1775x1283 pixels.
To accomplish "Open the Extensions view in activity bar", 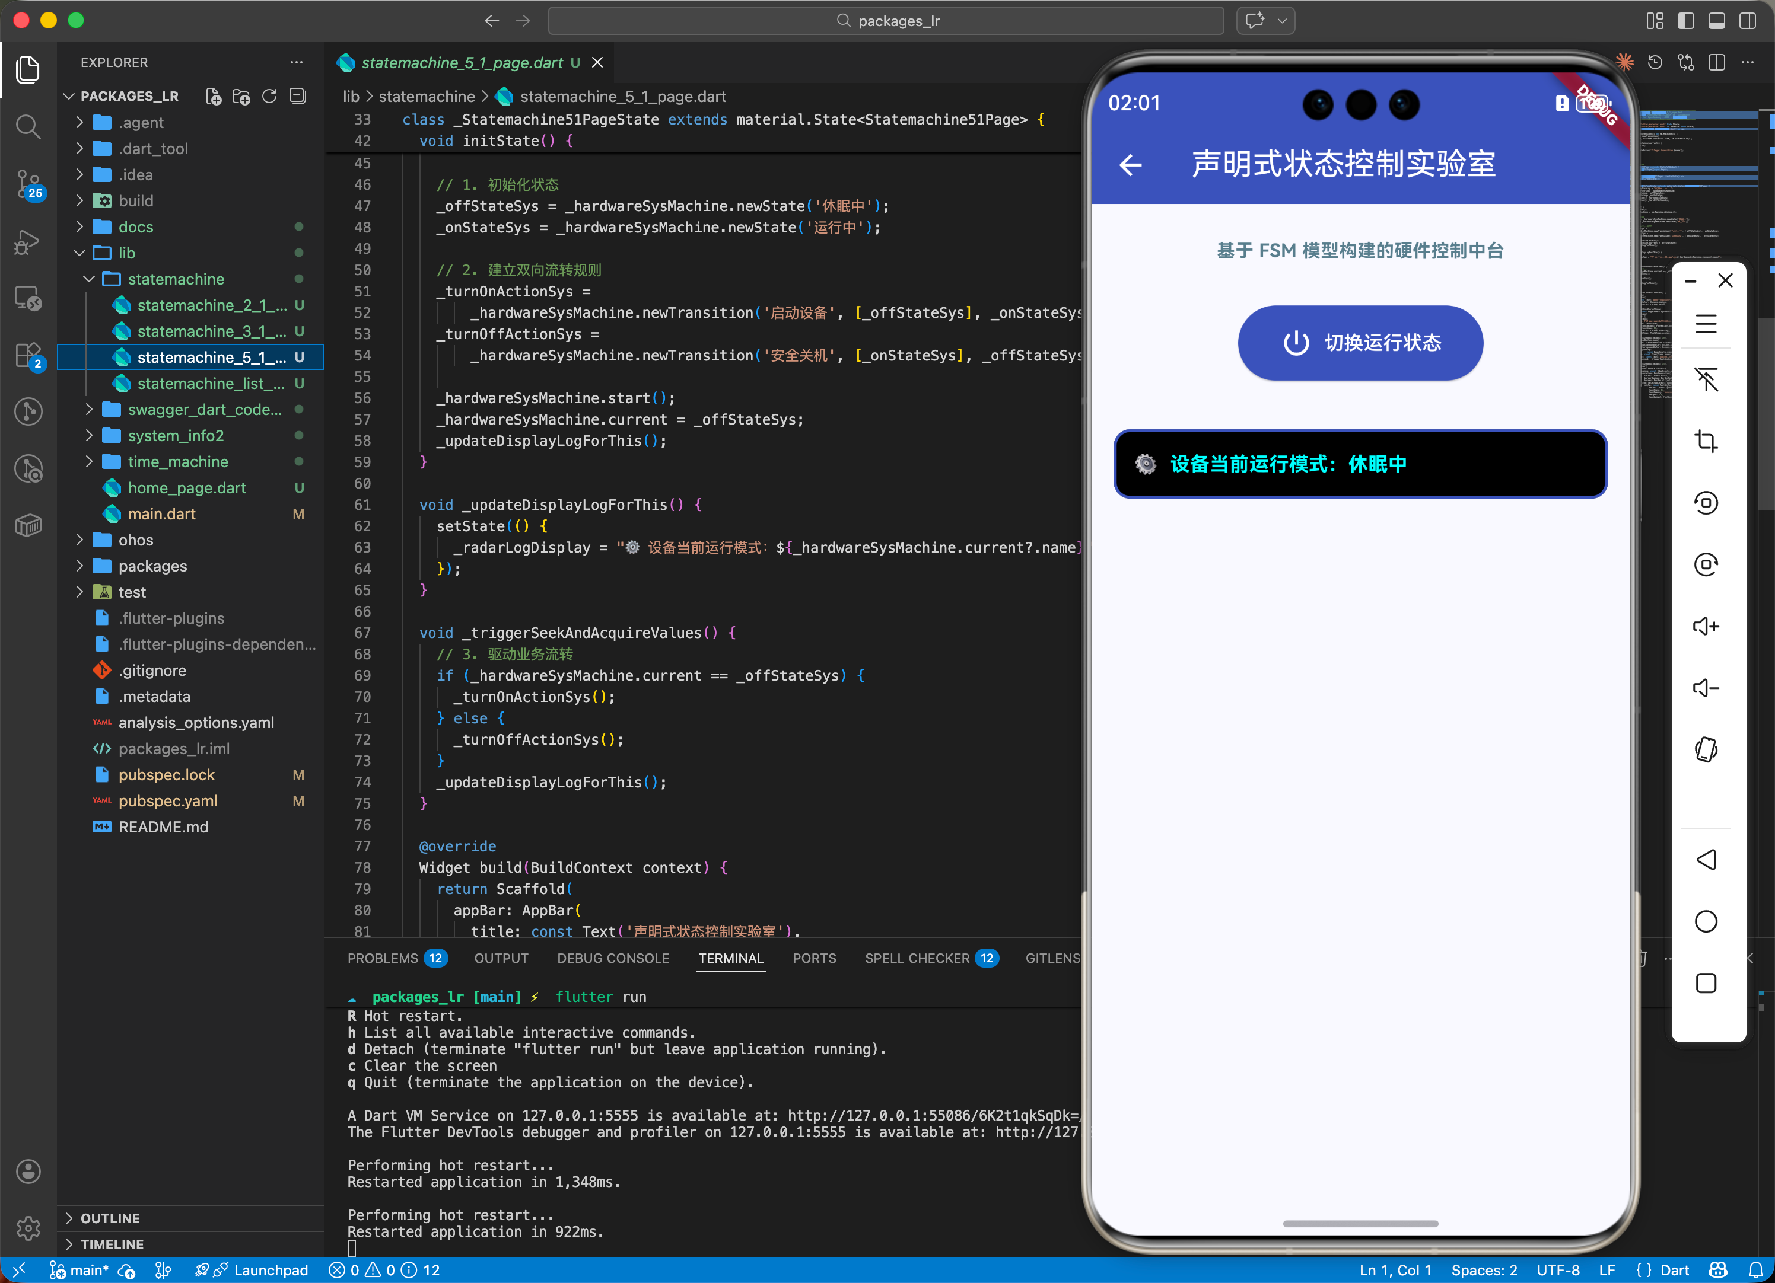I will pos(28,356).
